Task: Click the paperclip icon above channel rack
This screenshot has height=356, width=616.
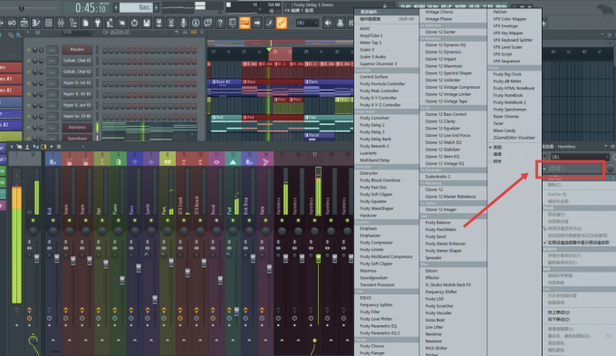Action: pyautogui.click(x=11, y=35)
